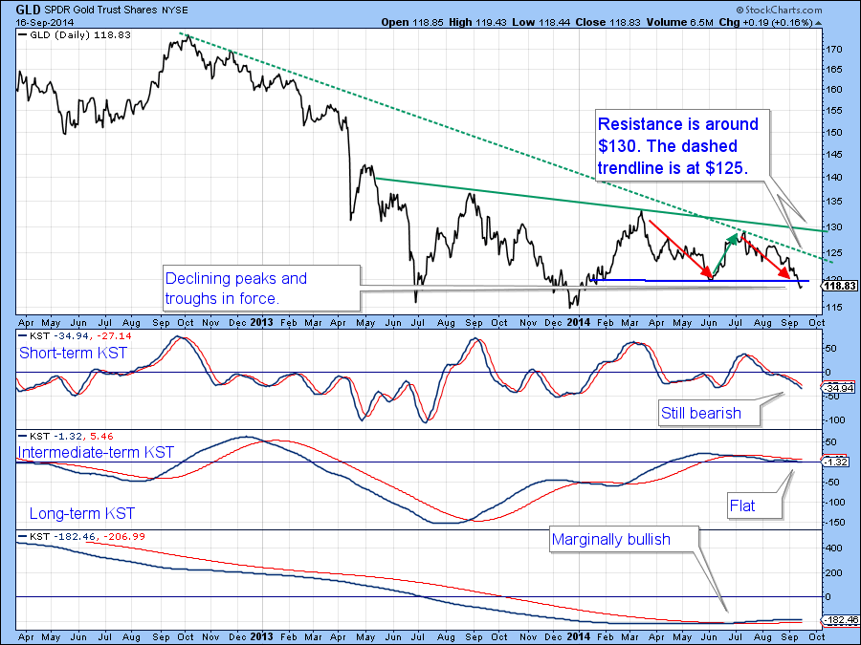Image resolution: width=861 pixels, height=645 pixels.
Task: Click the green up-triangle beside the Chg value
Action: click(x=819, y=23)
